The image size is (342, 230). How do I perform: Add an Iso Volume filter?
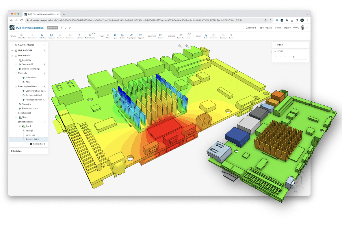point(51,36)
